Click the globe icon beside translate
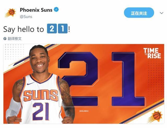Screen dimensions: 167x128 click(x=5, y=39)
